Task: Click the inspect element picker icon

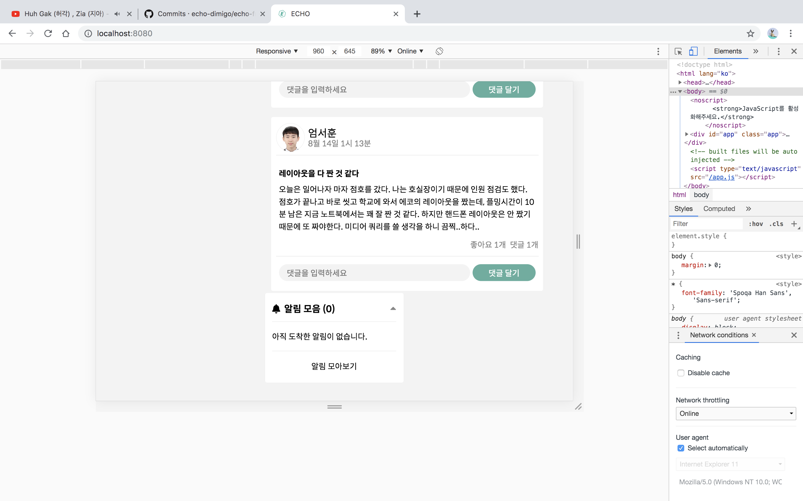Action: pos(678,51)
